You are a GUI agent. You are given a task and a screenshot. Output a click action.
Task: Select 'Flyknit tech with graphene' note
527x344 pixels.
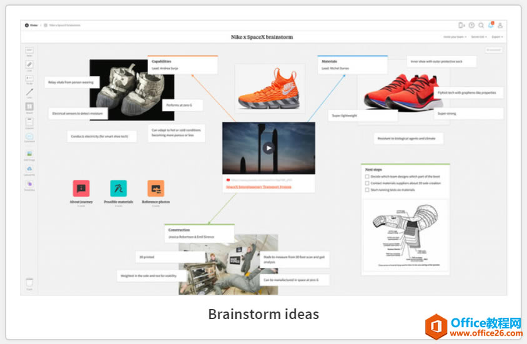point(468,93)
